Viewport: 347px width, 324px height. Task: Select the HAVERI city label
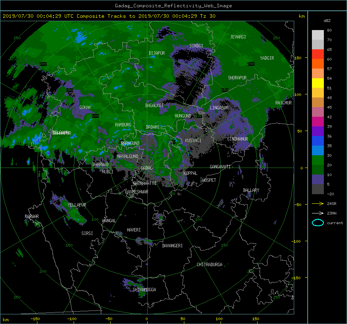click(134, 230)
